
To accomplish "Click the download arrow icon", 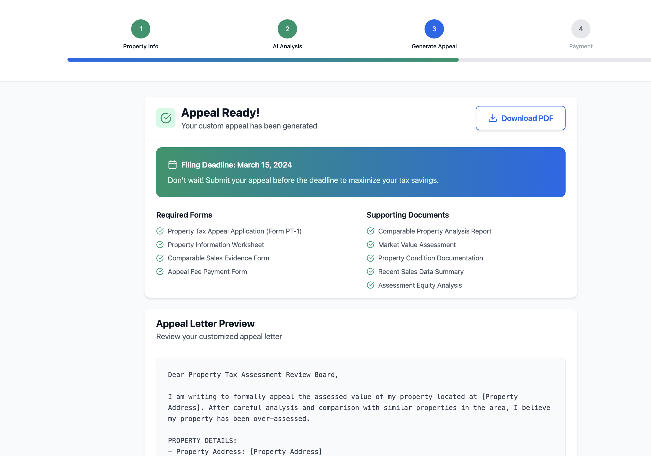I will click(x=493, y=118).
